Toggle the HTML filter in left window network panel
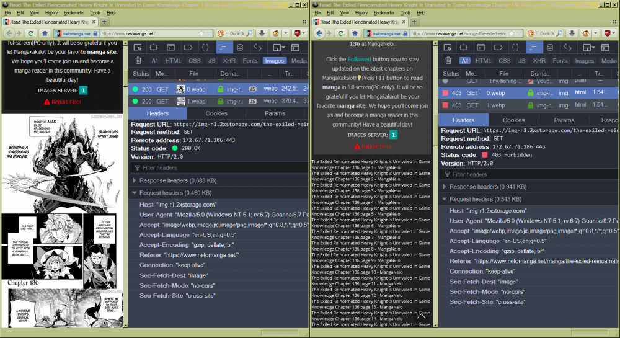 (x=174, y=61)
